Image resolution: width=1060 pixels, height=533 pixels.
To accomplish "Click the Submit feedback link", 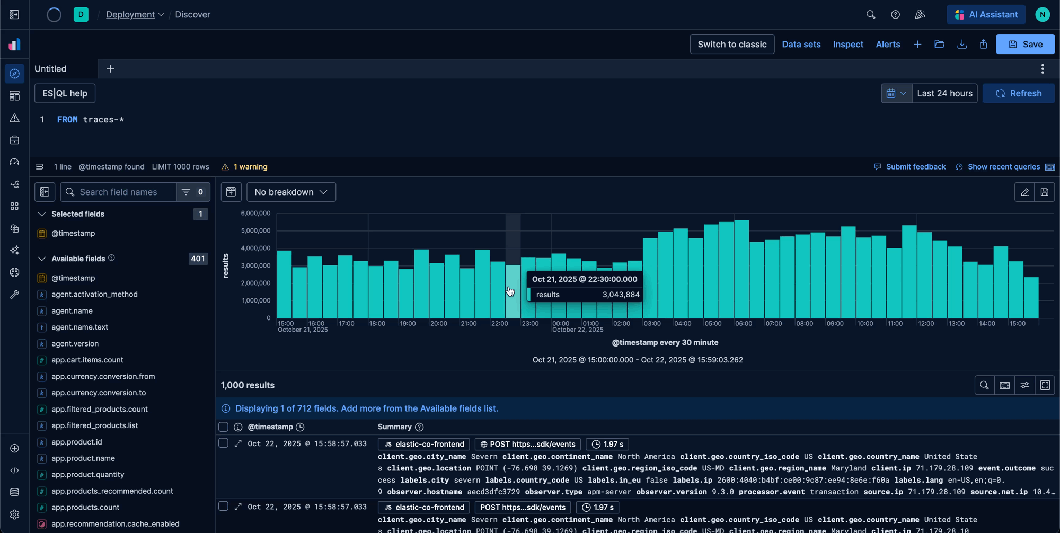I will (915, 167).
